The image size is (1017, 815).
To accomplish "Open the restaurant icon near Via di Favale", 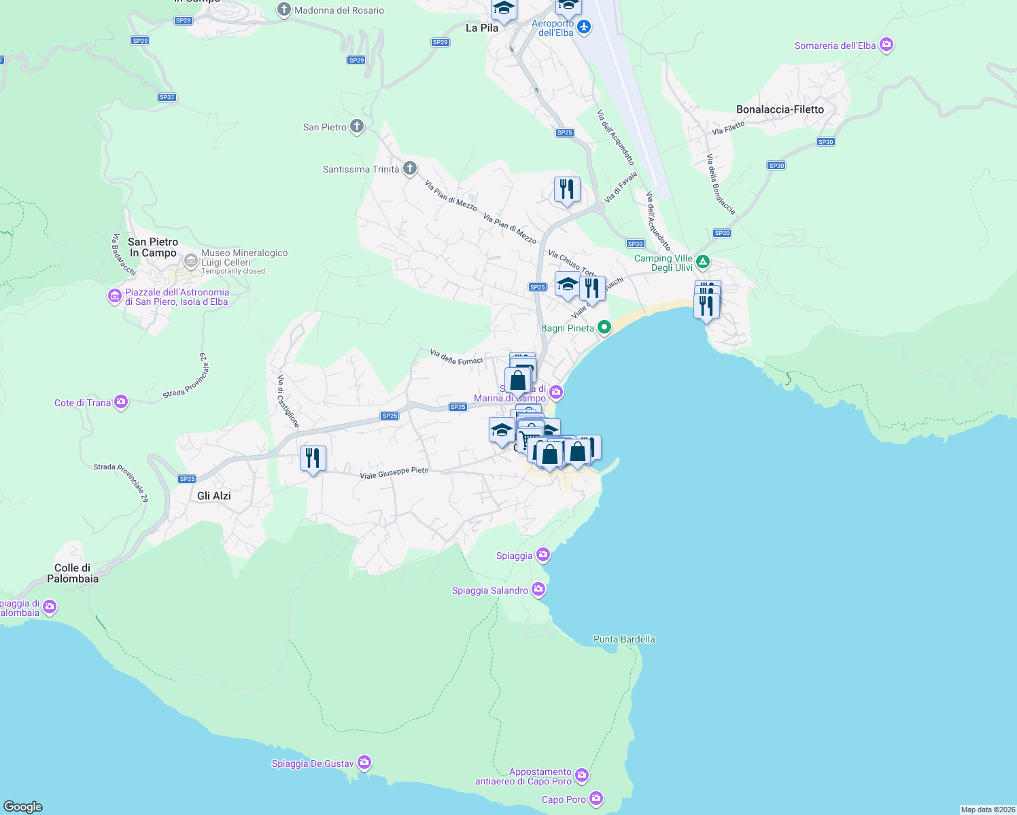I will coord(566,188).
